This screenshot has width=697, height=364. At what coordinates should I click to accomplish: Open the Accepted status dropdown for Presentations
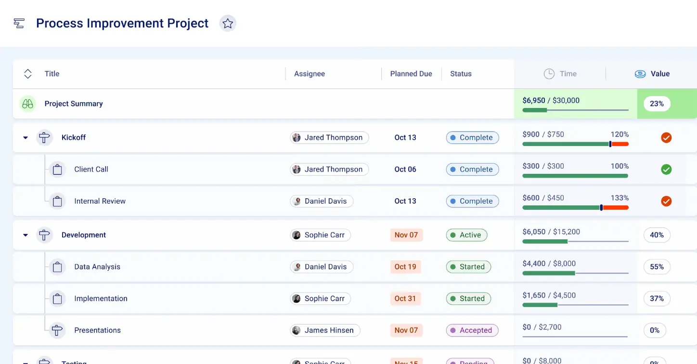click(x=472, y=330)
